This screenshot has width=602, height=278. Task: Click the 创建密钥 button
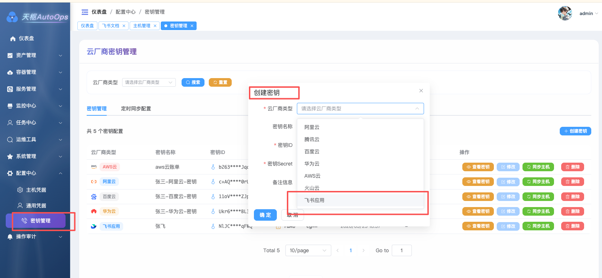point(575,131)
